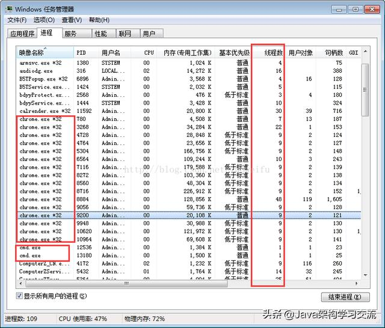The width and height of the screenshot is (385, 328).
Task: Open the 选项(O) menu
Action: [x=44, y=20]
